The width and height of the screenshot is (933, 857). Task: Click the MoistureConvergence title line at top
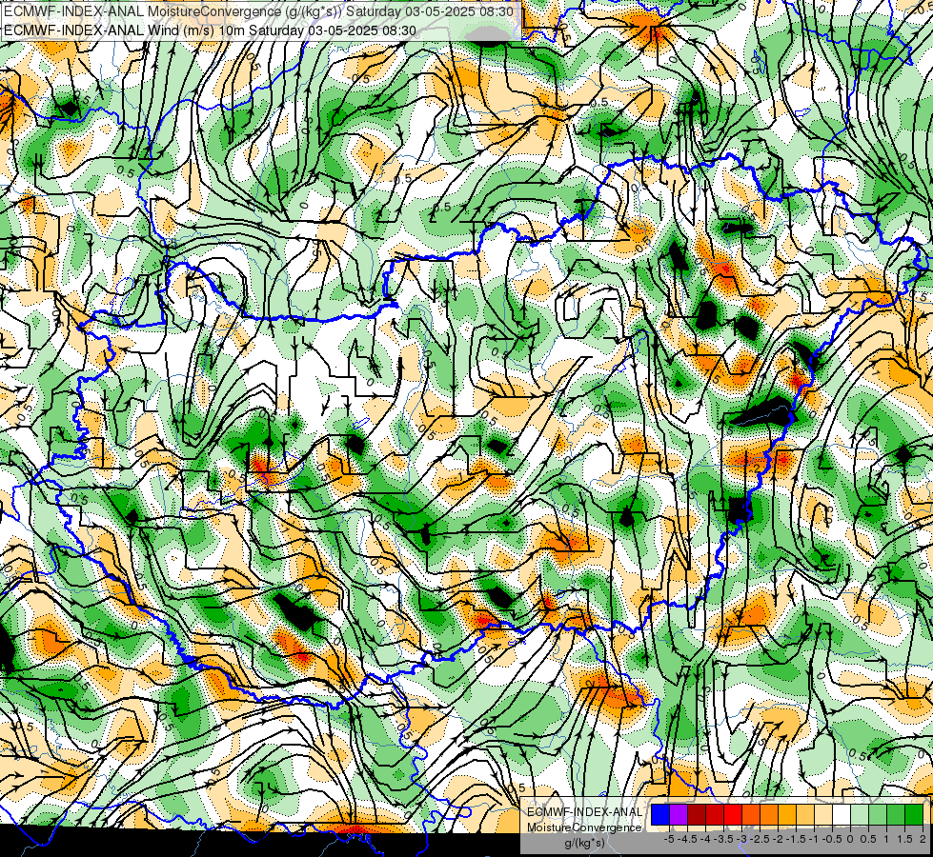pos(259,10)
